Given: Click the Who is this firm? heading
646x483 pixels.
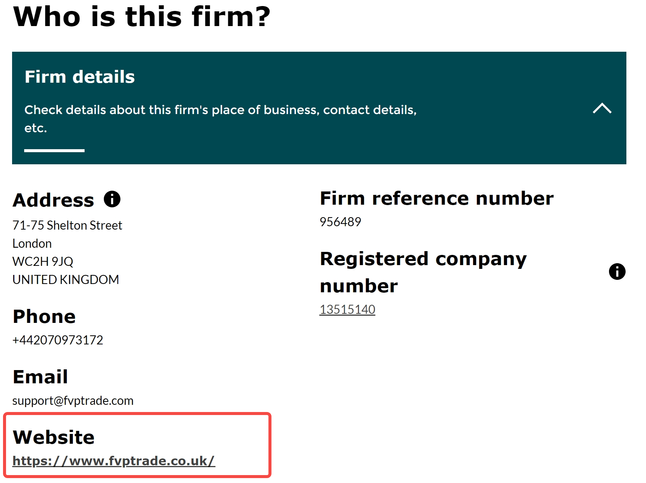Looking at the screenshot, I should pyautogui.click(x=142, y=17).
